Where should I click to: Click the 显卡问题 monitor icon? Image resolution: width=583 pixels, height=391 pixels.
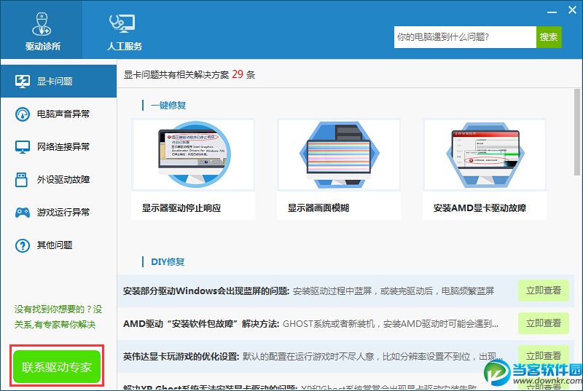click(x=23, y=81)
